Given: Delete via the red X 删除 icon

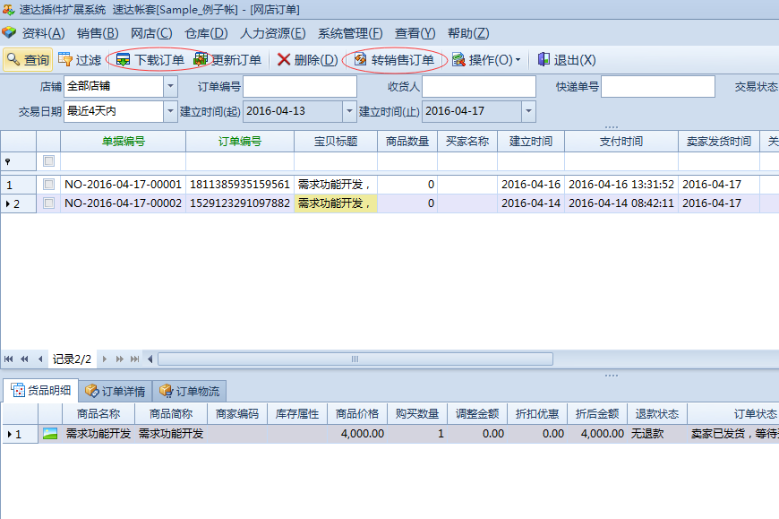Looking at the screenshot, I should click(284, 60).
